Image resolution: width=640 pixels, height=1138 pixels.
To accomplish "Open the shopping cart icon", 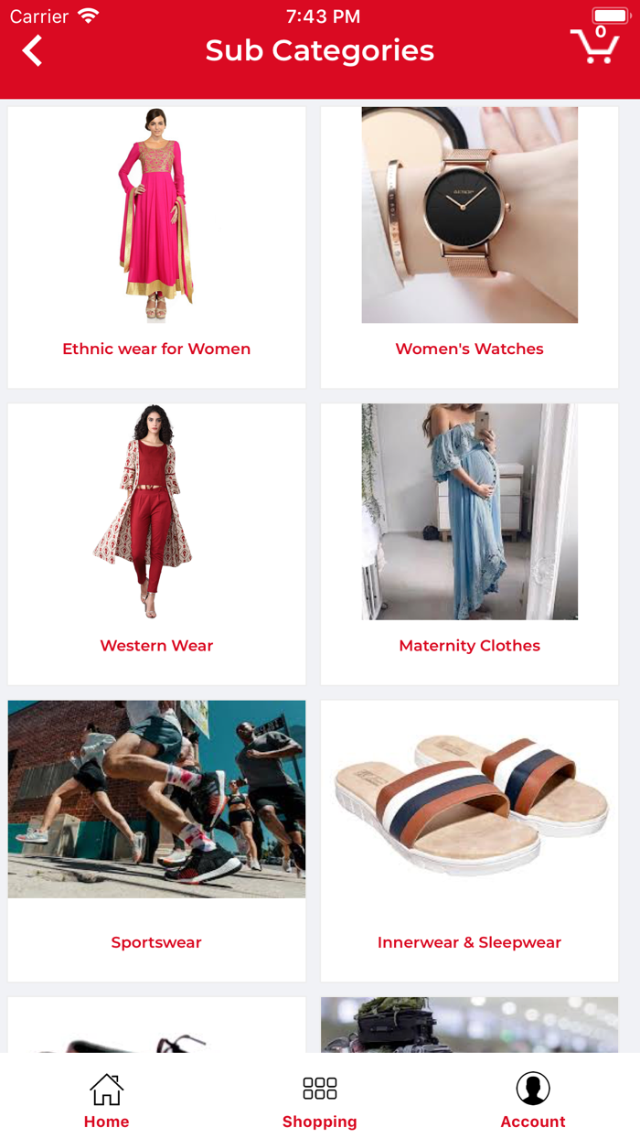I will click(x=595, y=45).
